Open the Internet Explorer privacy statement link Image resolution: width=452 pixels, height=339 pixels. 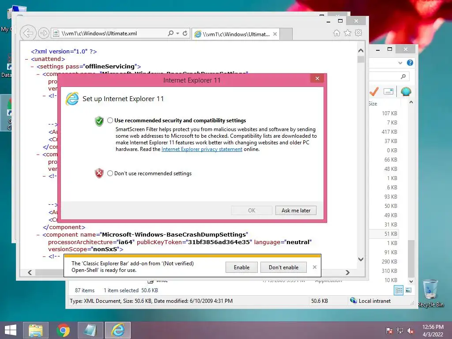pyautogui.click(x=202, y=149)
